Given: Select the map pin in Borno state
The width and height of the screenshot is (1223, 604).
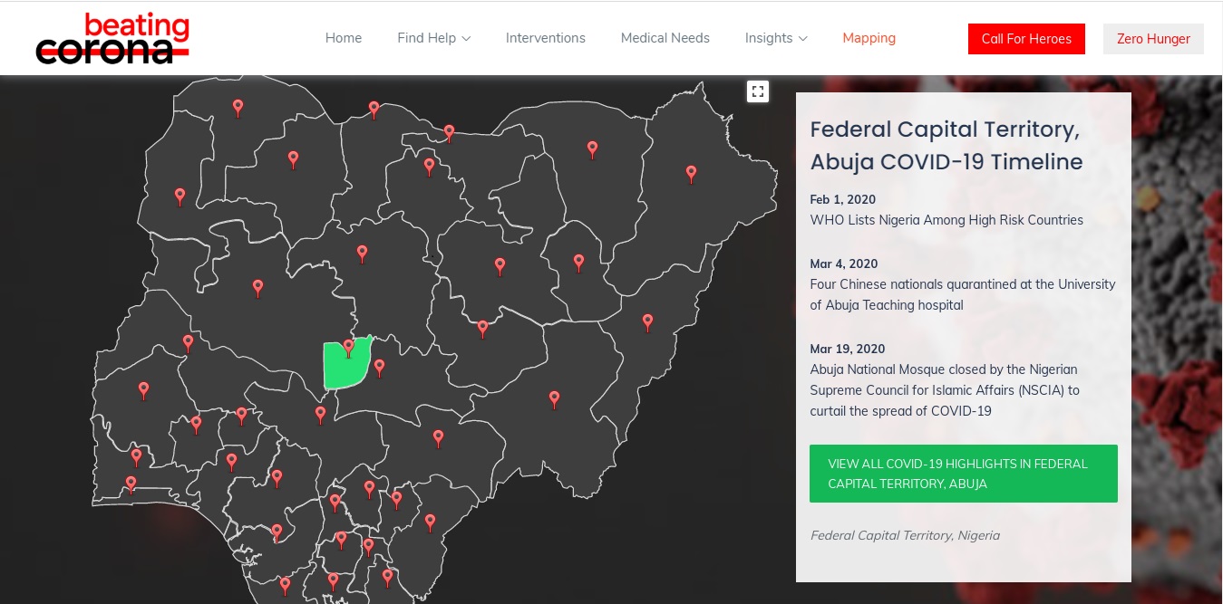Looking at the screenshot, I should click(691, 173).
